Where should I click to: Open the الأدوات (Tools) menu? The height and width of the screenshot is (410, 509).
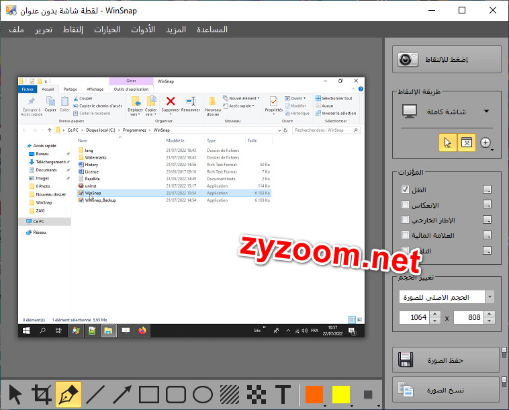(143, 30)
